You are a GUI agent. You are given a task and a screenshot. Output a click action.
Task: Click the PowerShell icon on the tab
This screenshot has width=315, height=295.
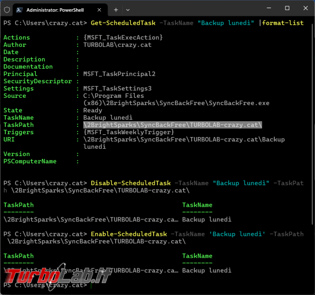[19, 10]
